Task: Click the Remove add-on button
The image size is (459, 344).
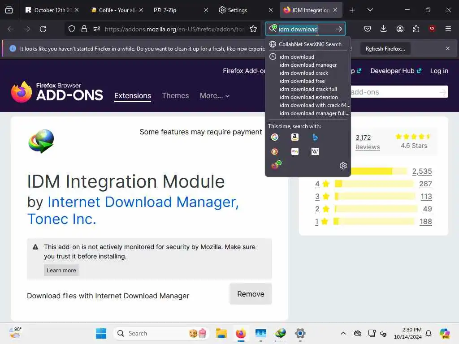Action: point(251,294)
